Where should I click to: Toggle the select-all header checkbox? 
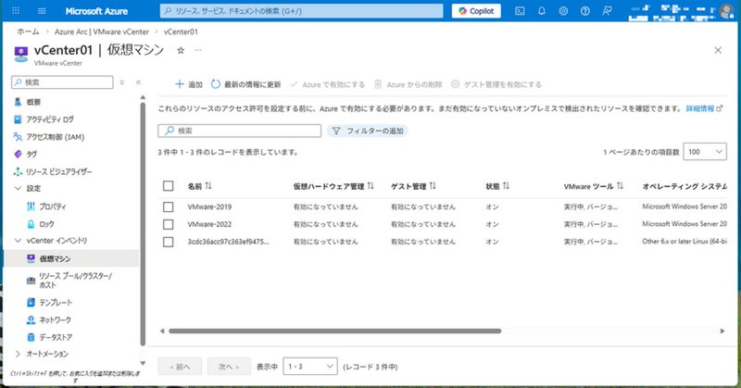point(169,186)
